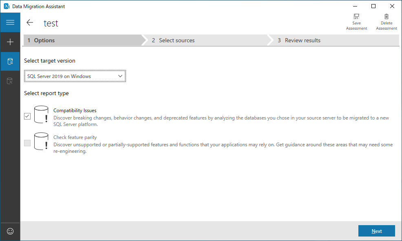Click Save Assessment
The width and height of the screenshot is (402, 241).
point(356,22)
